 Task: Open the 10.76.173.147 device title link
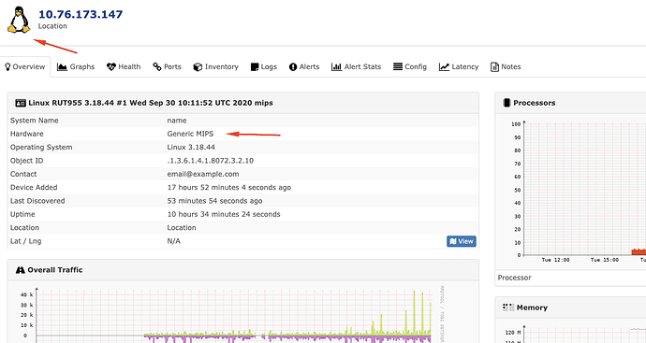(x=81, y=14)
